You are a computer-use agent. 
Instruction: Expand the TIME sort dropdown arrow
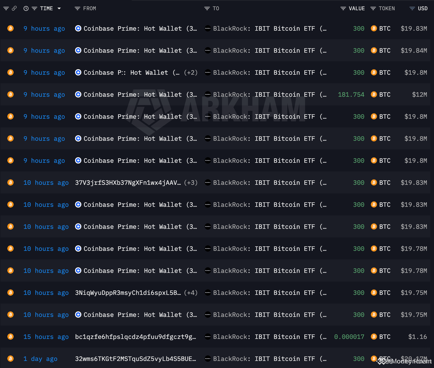coord(59,8)
